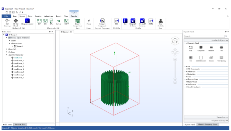Pick the Fan object icon

point(191,58)
